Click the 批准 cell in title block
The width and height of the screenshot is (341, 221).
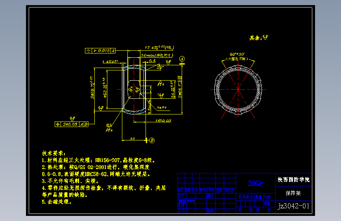click(210, 210)
